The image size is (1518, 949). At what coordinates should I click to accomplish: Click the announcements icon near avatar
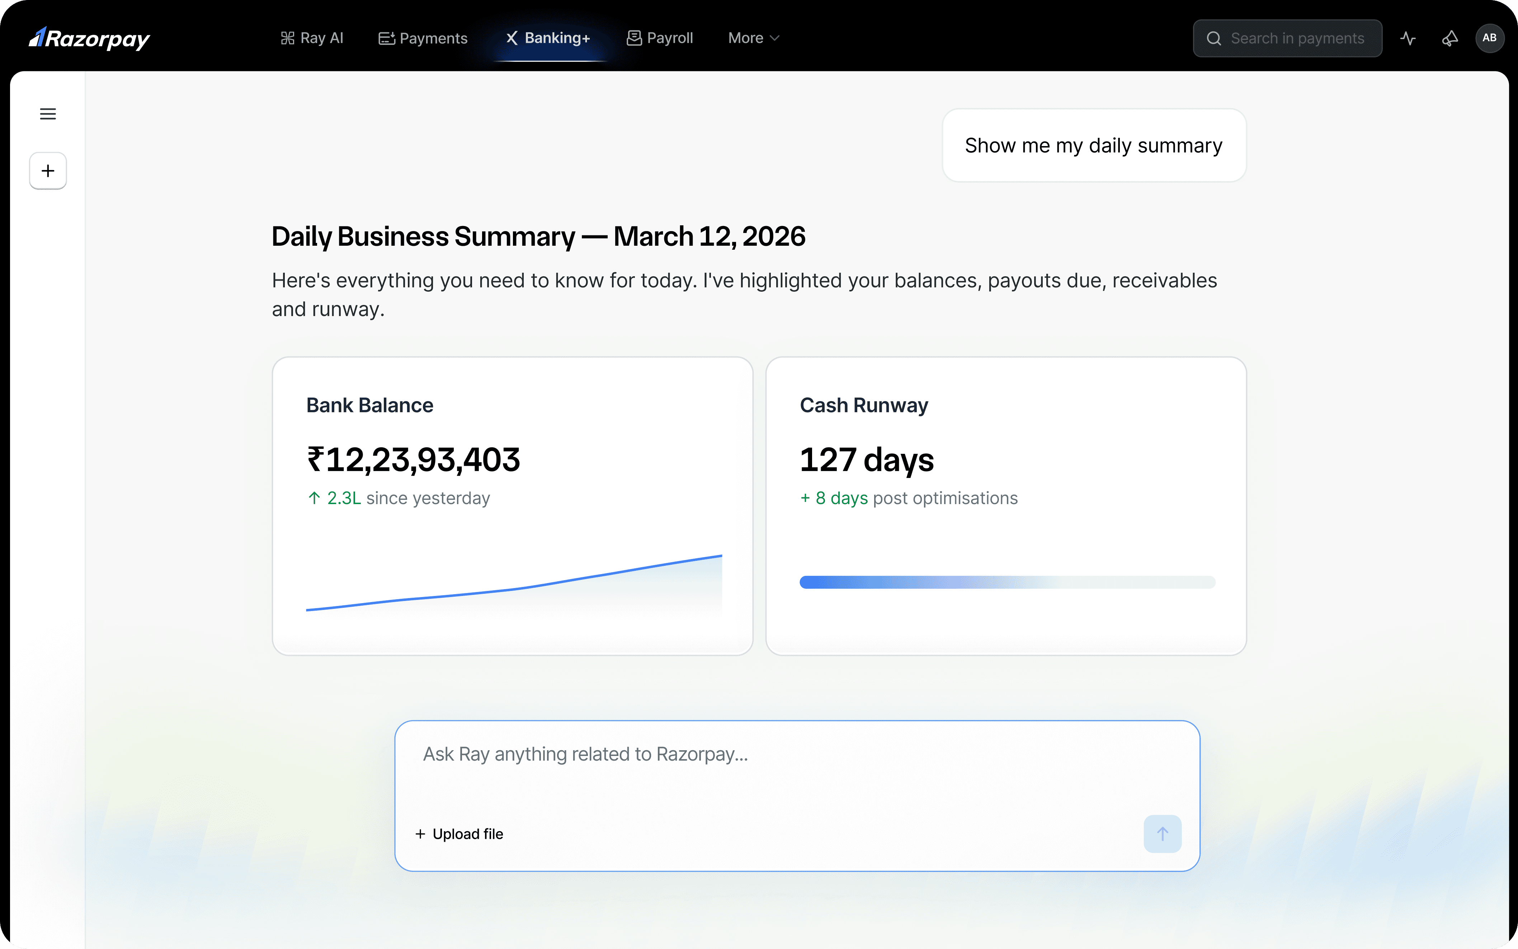click(x=1449, y=38)
